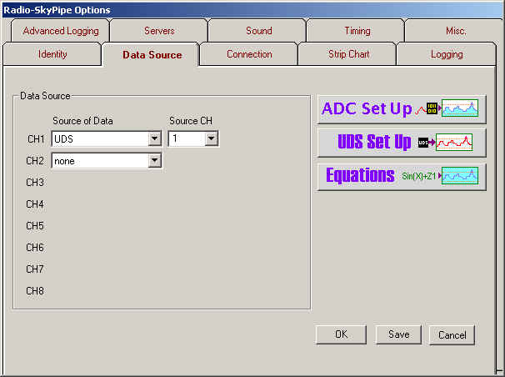This screenshot has width=505, height=377.
Task: Dismiss the dialog with Cancel
Action: point(452,334)
